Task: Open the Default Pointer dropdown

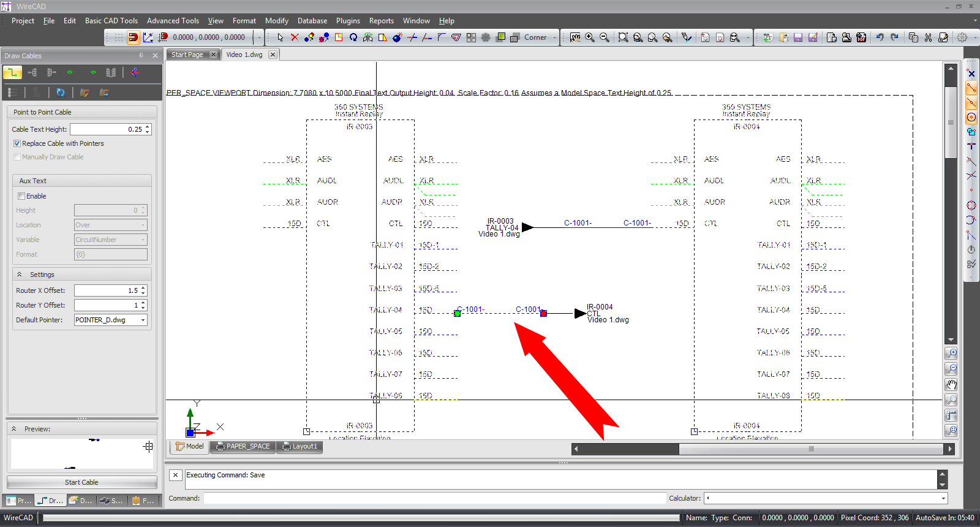Action: pyautogui.click(x=143, y=320)
